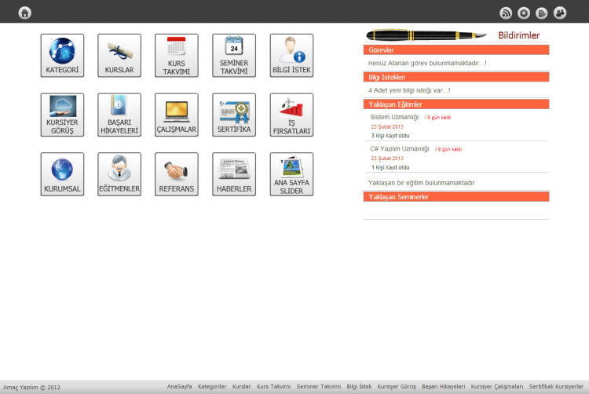The height and width of the screenshot is (394, 589).
Task: Click the Sistem Uzmanlığı training entry
Action: pos(394,117)
